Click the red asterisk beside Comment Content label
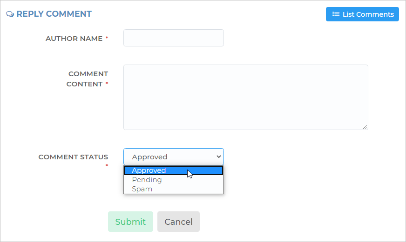406x242 pixels. point(107,84)
